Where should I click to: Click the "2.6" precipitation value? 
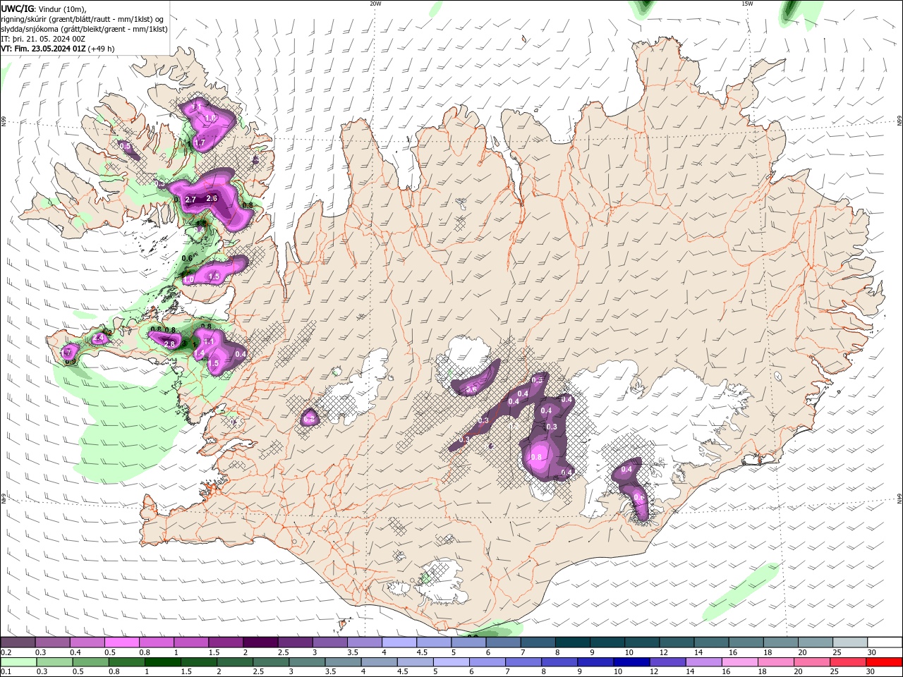click(x=212, y=199)
